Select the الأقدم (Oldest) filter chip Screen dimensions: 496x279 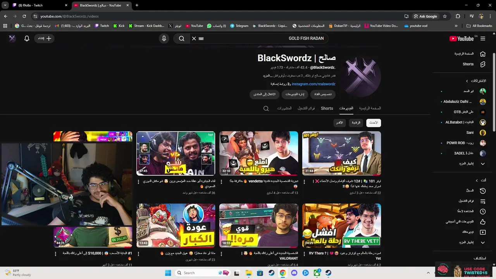339,123
